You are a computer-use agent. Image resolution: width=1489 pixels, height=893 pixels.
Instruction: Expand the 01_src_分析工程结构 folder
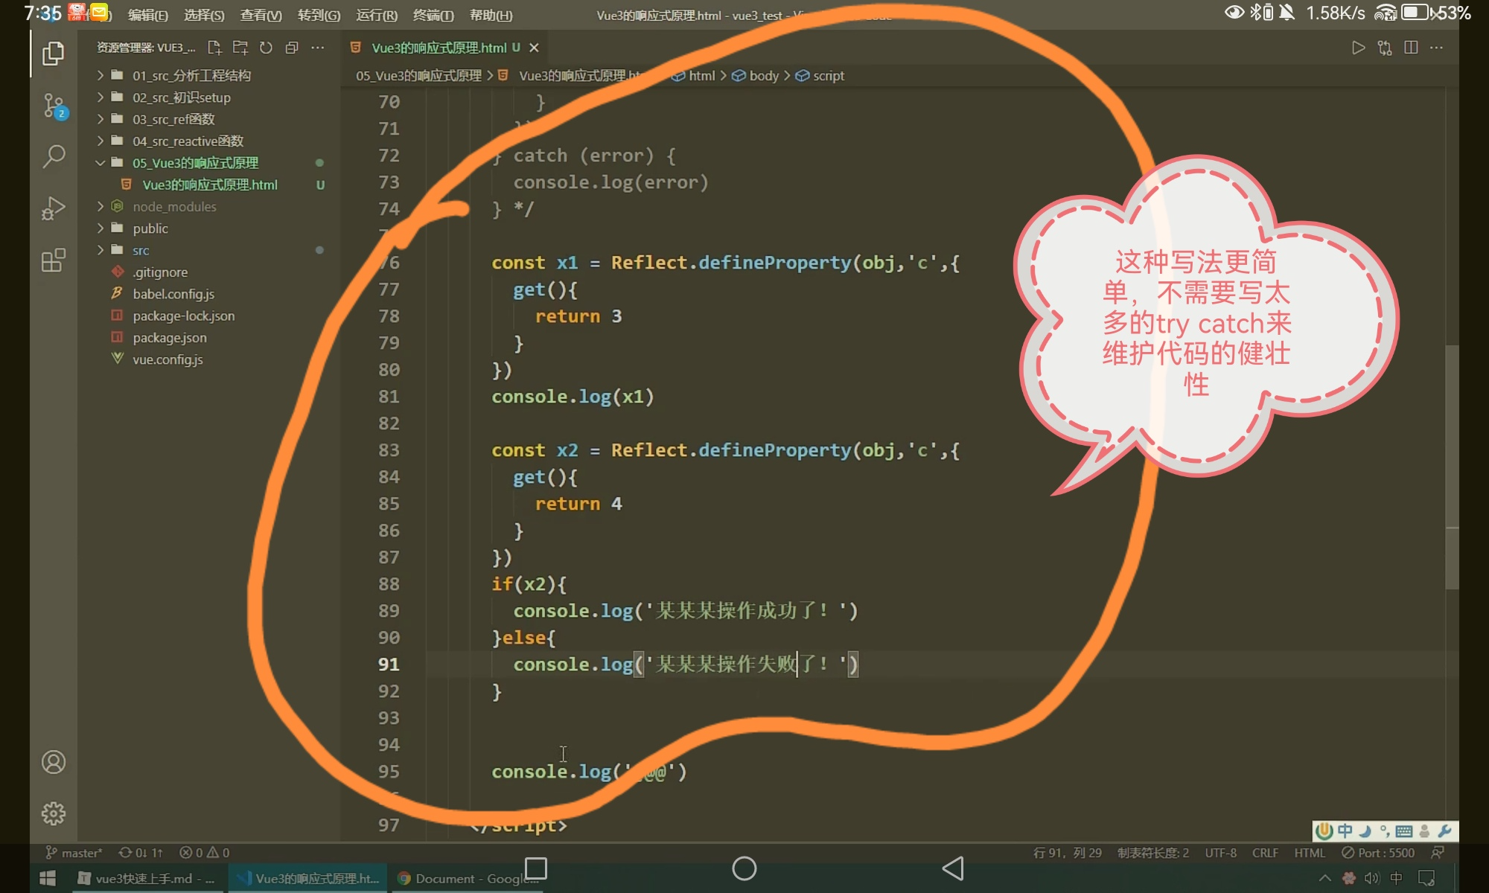click(x=191, y=75)
